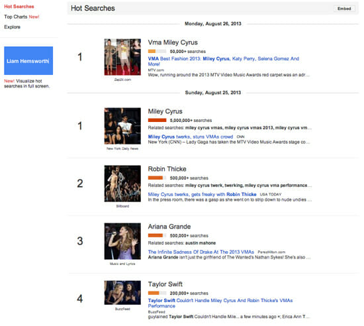Click the volume bar next to Robin Thicke's 500,000+ searches
Screen dimensions: 364x326
(x=157, y=178)
